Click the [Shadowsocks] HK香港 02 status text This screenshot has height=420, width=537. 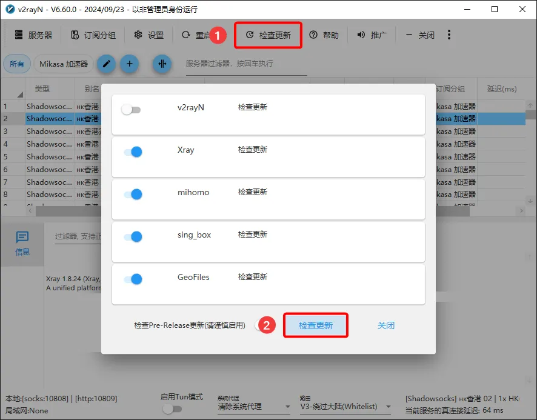462,399
